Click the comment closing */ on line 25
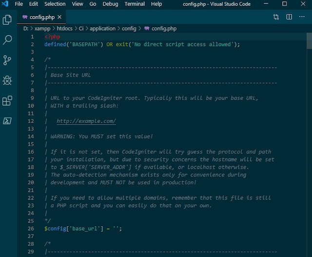The width and height of the screenshot is (312, 257). click(x=48, y=221)
